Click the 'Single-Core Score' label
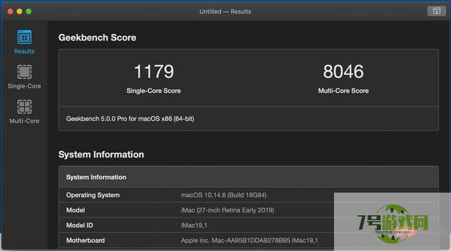The height and width of the screenshot is (251, 451). coord(154,90)
